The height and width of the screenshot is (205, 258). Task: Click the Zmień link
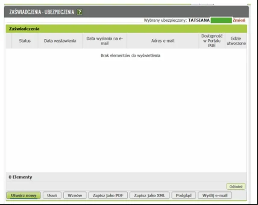(239, 20)
